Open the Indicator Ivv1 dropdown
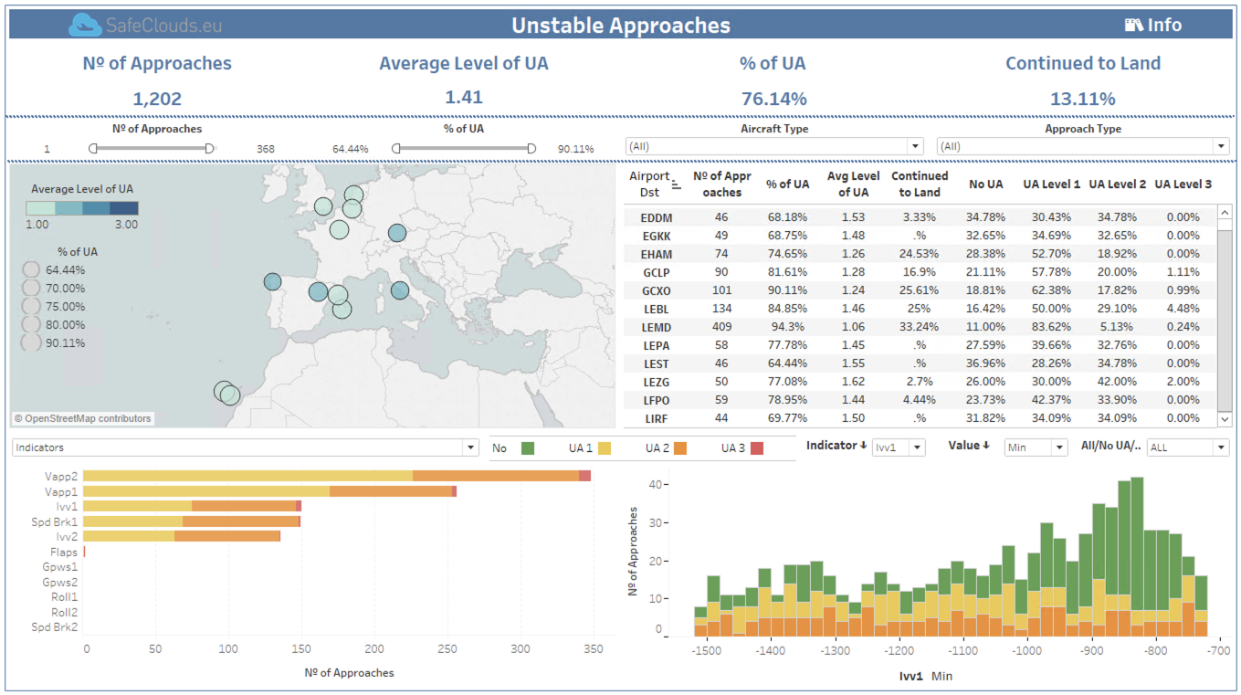This screenshot has width=1241, height=695. pyautogui.click(x=899, y=448)
